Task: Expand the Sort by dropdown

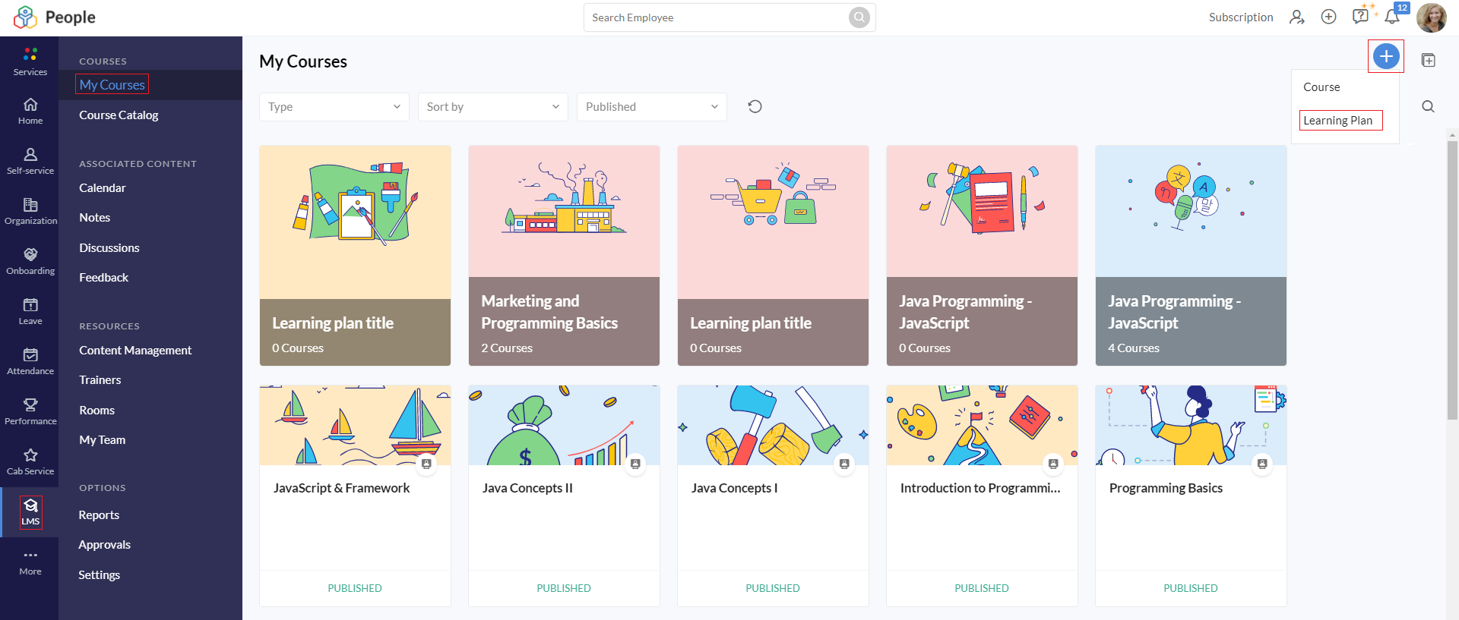Action: click(x=493, y=107)
